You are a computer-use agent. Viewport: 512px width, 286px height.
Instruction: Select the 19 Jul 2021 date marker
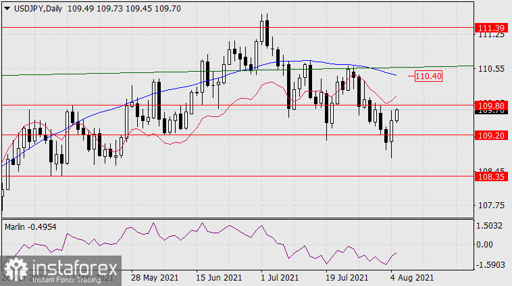[344, 278]
